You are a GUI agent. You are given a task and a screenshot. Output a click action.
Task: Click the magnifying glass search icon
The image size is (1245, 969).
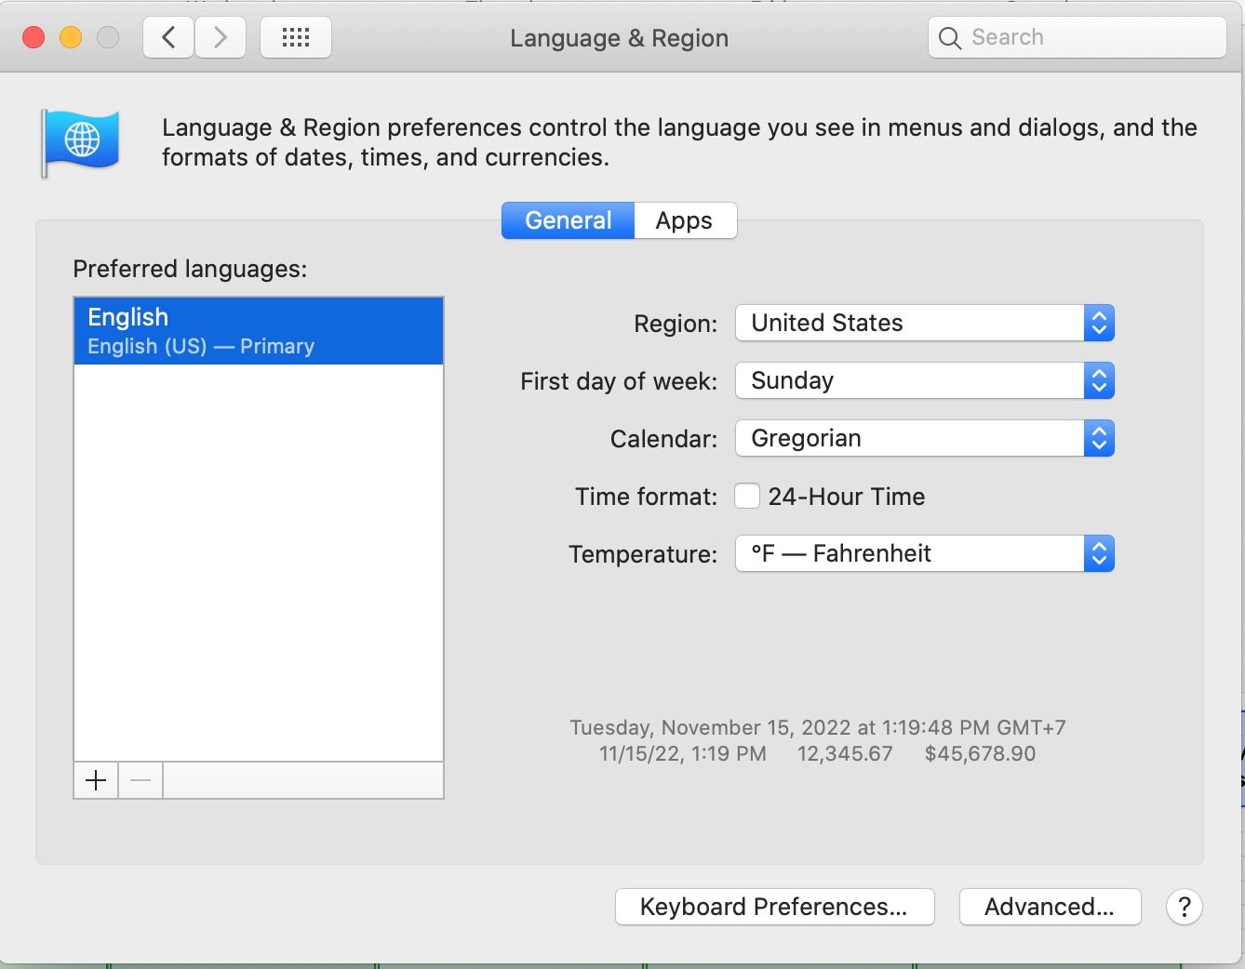coord(949,38)
